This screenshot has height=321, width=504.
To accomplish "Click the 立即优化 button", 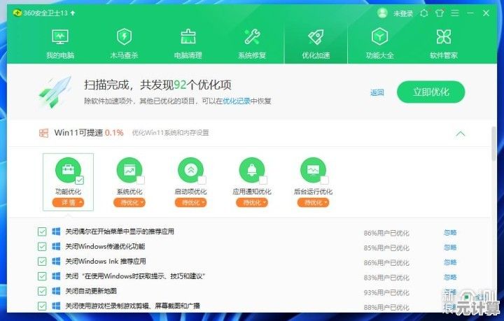I will pyautogui.click(x=430, y=92).
